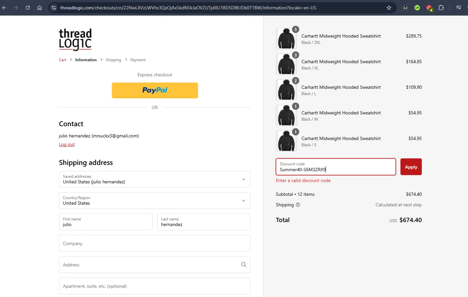Click the Log out link
The width and height of the screenshot is (468, 297).
click(67, 144)
